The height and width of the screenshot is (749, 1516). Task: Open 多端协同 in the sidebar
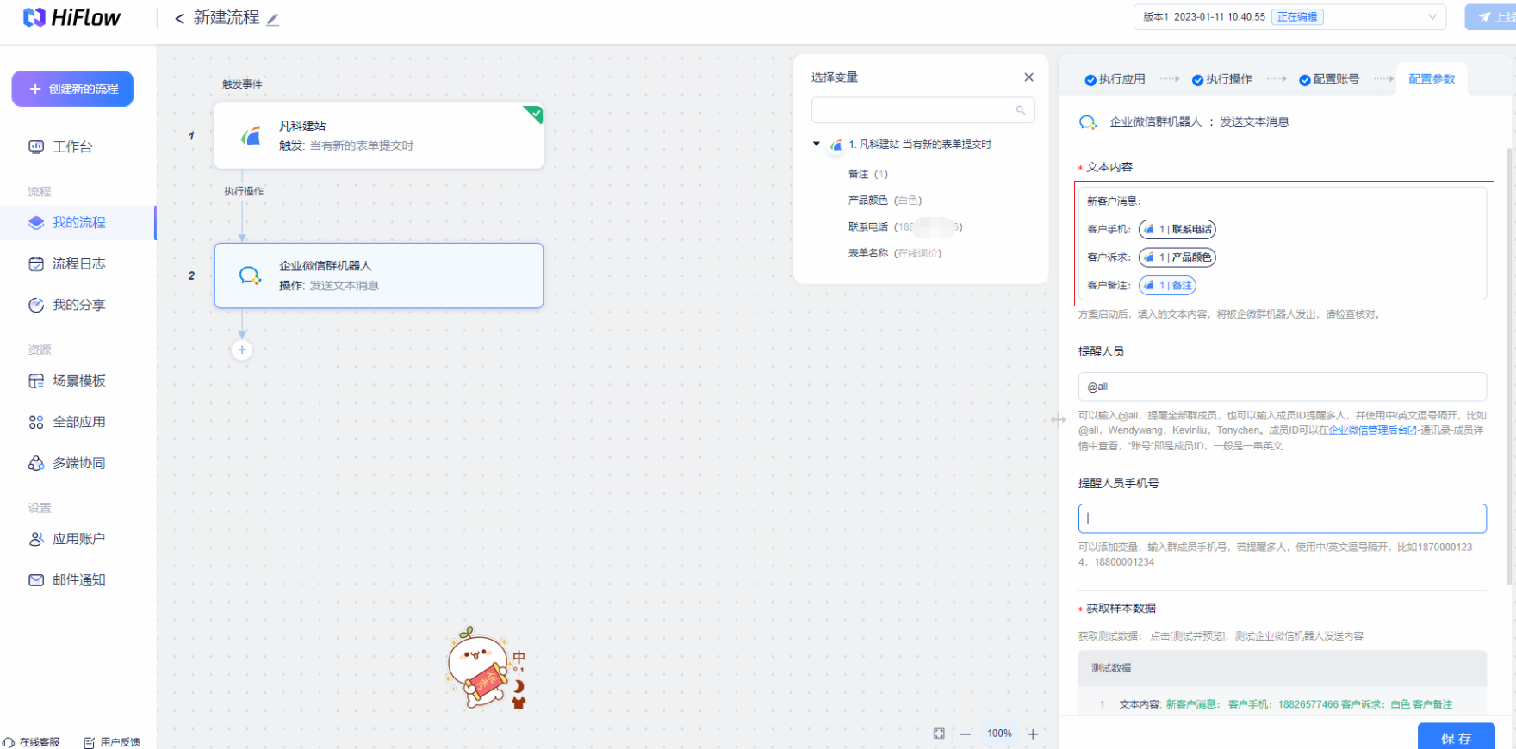tap(78, 463)
